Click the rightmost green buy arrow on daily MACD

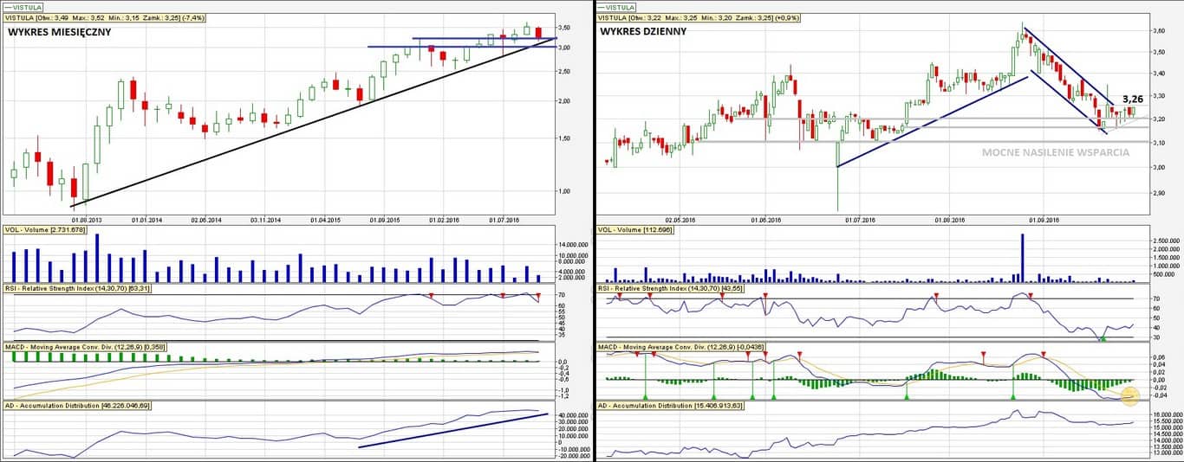1012,395
